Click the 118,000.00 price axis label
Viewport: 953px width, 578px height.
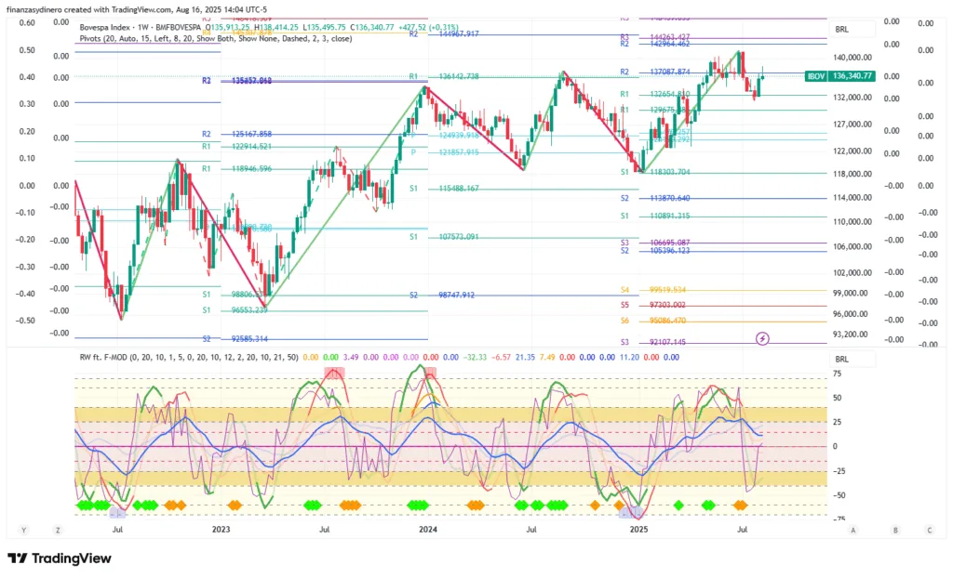pyautogui.click(x=852, y=174)
